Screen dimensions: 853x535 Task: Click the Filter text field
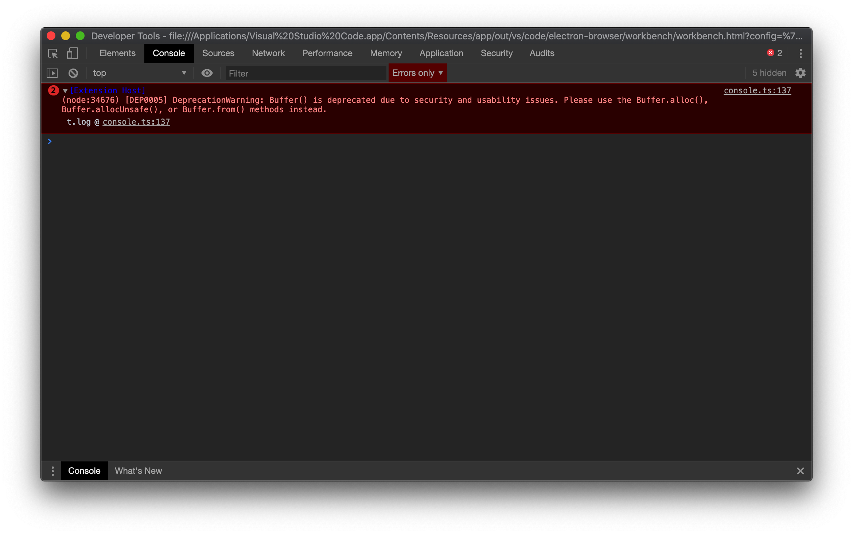click(x=306, y=73)
